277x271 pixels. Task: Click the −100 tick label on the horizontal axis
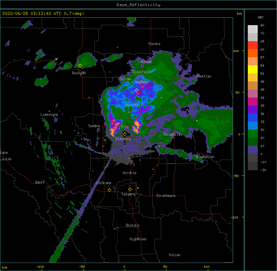point(40,266)
